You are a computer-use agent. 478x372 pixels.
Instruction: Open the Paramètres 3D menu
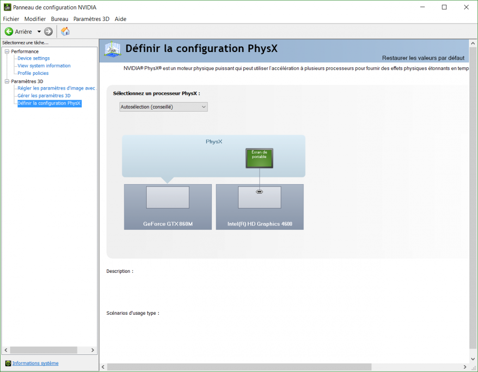tap(91, 19)
